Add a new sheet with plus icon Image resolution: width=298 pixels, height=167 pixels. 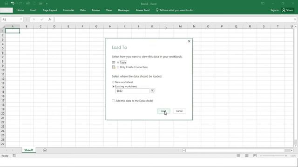(x=45, y=150)
